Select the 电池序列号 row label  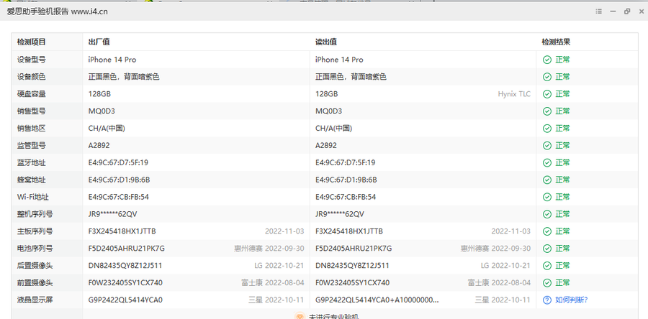click(x=35, y=249)
